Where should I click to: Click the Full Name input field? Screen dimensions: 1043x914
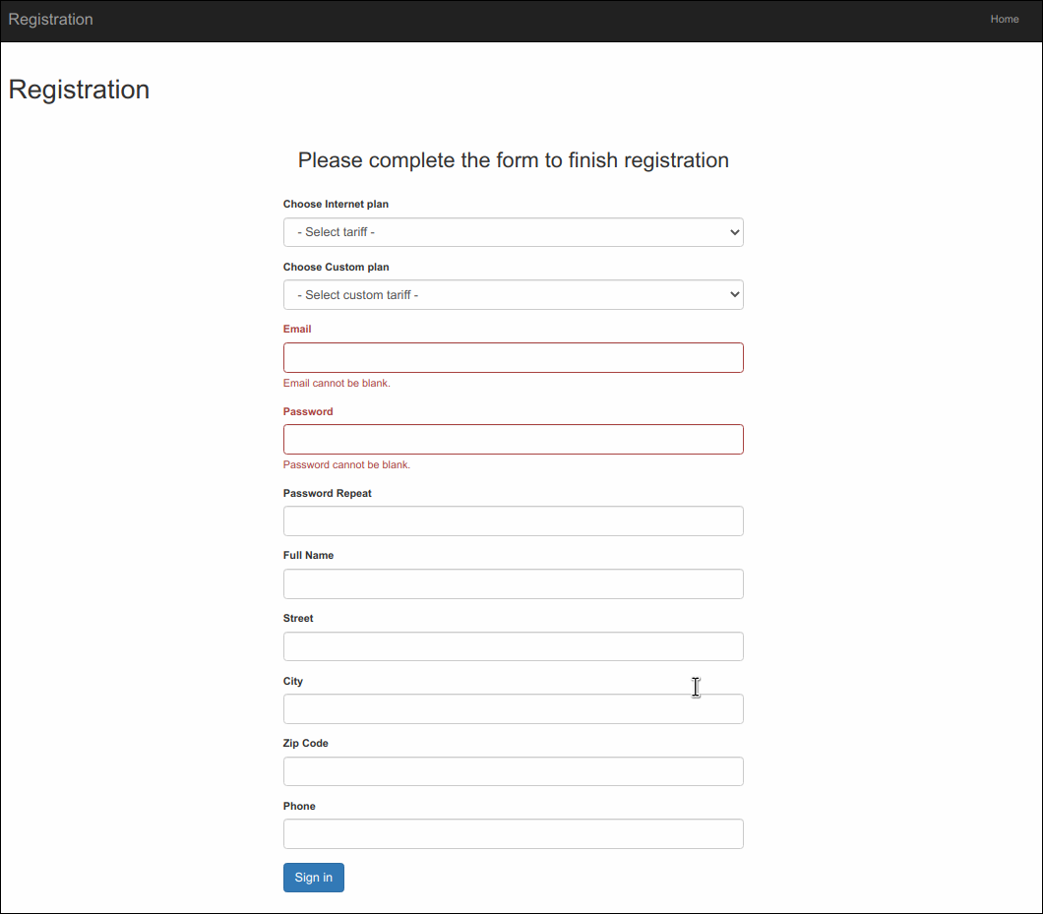(513, 584)
